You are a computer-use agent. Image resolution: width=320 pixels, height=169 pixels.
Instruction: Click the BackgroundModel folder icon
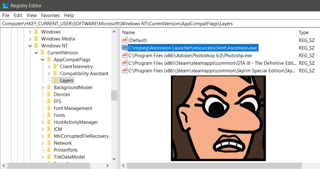49,88
